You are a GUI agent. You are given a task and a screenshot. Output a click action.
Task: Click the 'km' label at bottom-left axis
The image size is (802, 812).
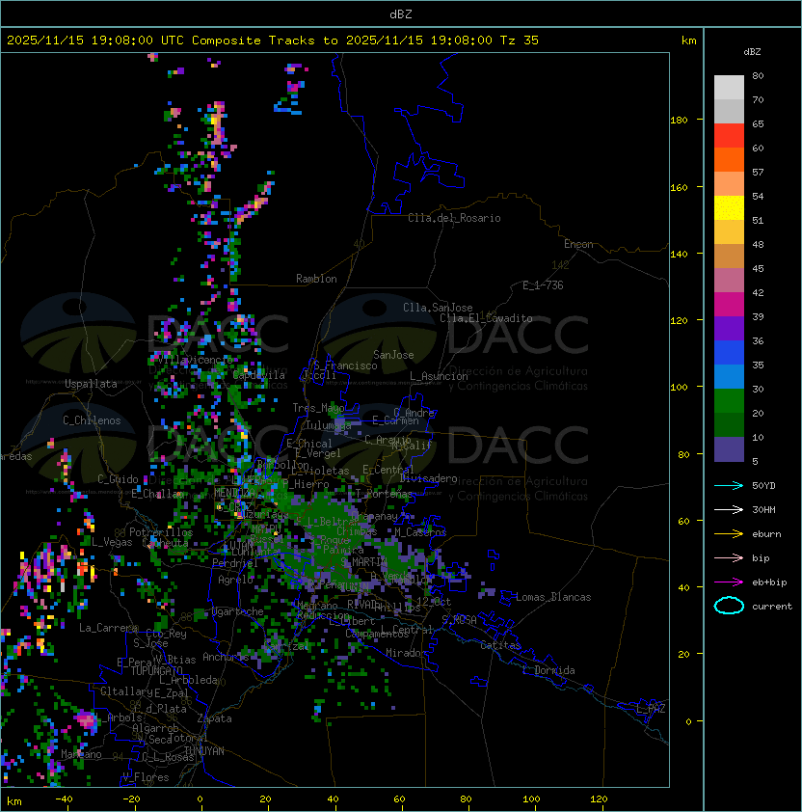(14, 801)
